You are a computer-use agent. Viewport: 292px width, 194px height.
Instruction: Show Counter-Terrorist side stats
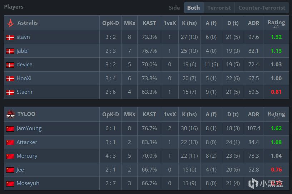[x=262, y=7]
